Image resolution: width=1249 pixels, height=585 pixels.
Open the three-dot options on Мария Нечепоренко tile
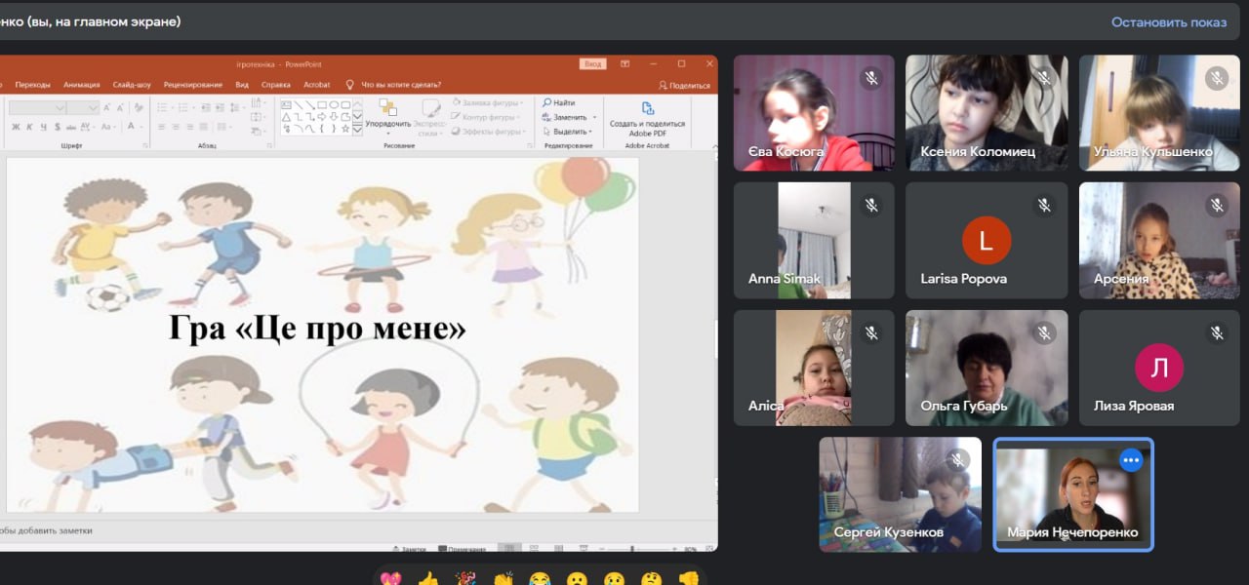[1131, 460]
